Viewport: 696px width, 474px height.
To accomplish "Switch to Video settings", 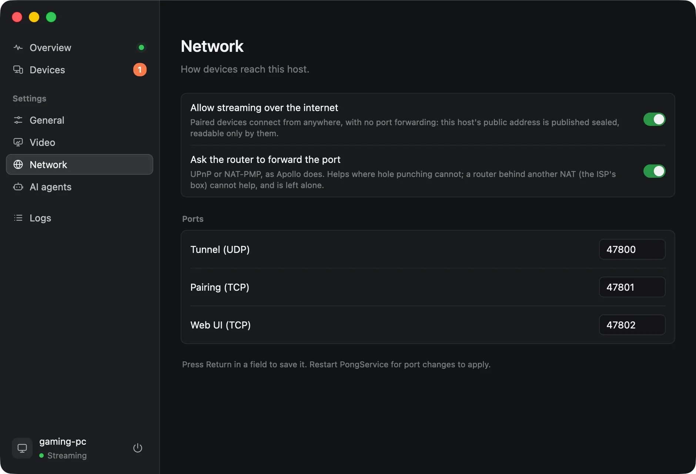I will 80,142.
